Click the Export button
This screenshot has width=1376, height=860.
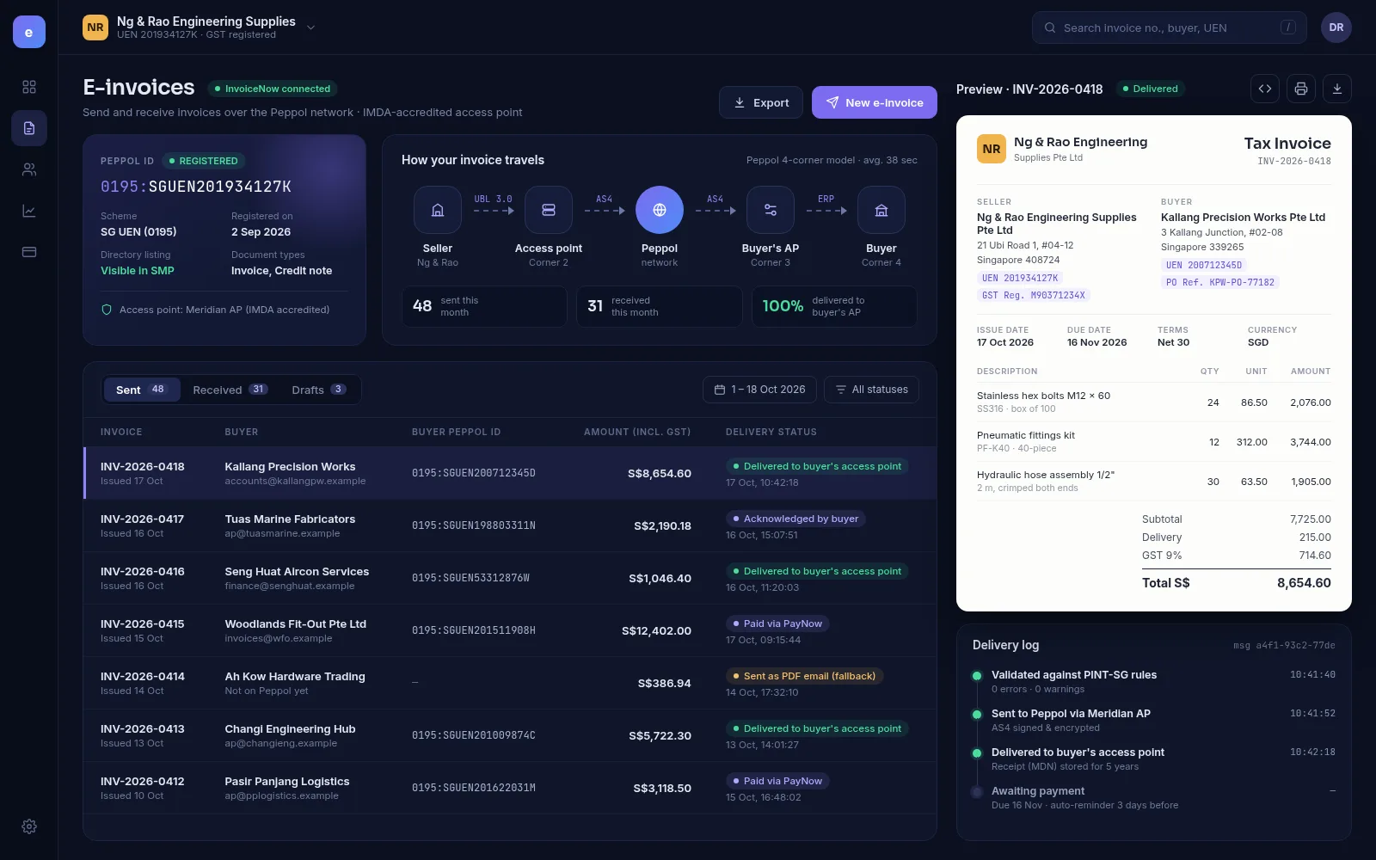(x=761, y=102)
